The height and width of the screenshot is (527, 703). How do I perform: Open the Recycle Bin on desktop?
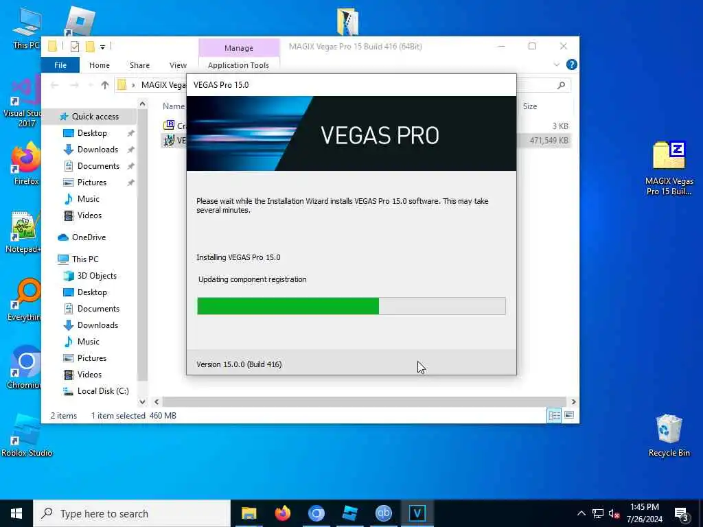coord(669,434)
